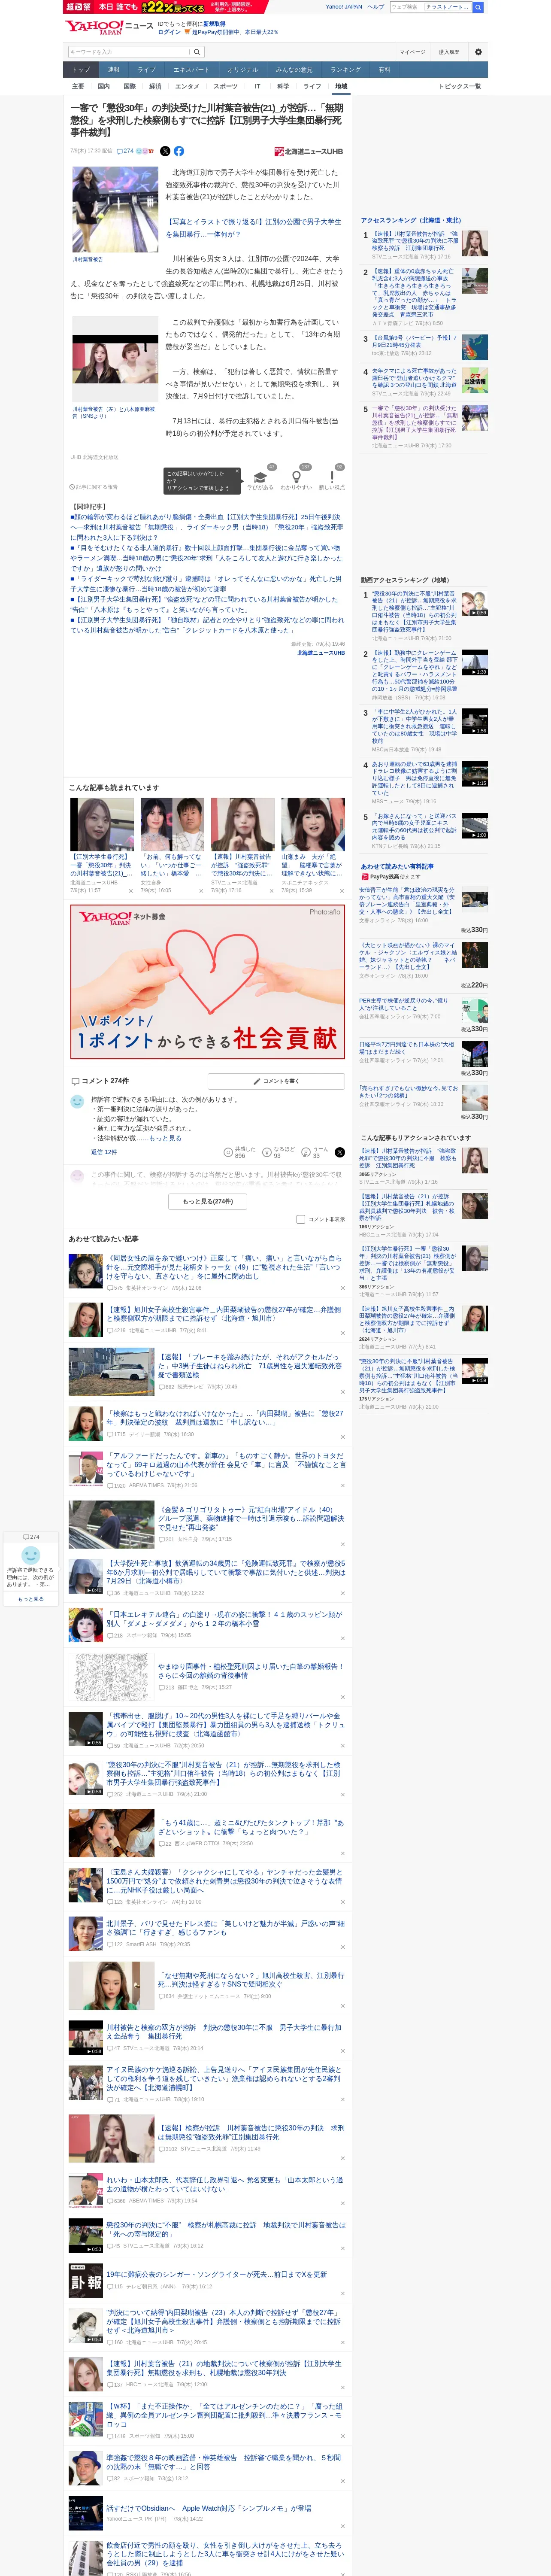Open settings with the gear icon
Screen dimensions: 551x2576
click(x=478, y=52)
